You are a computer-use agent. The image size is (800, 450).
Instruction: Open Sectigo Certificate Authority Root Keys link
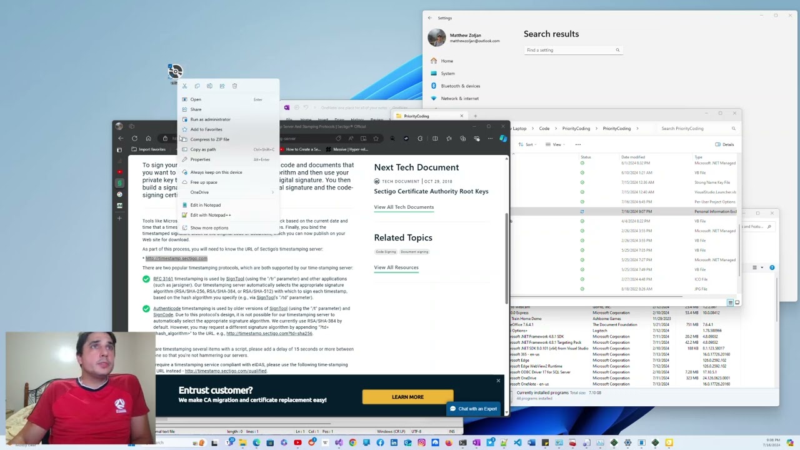pyautogui.click(x=431, y=191)
